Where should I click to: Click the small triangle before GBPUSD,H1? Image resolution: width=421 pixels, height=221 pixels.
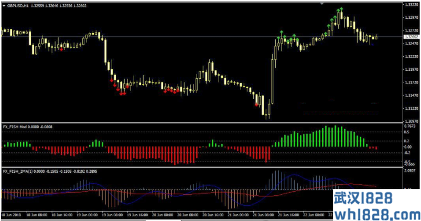[4, 5]
